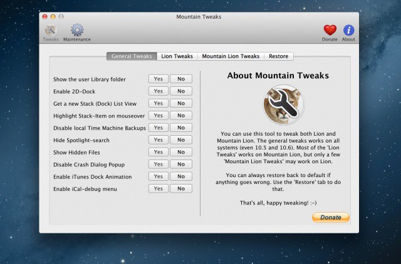Click the 'About Mountain Tweaks' heading

(278, 76)
